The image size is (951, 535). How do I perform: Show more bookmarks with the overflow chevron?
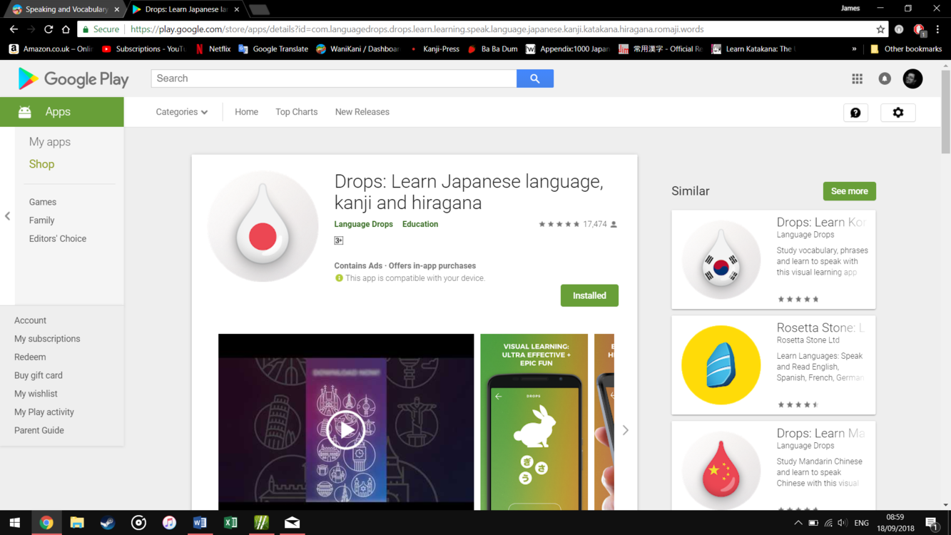(854, 49)
